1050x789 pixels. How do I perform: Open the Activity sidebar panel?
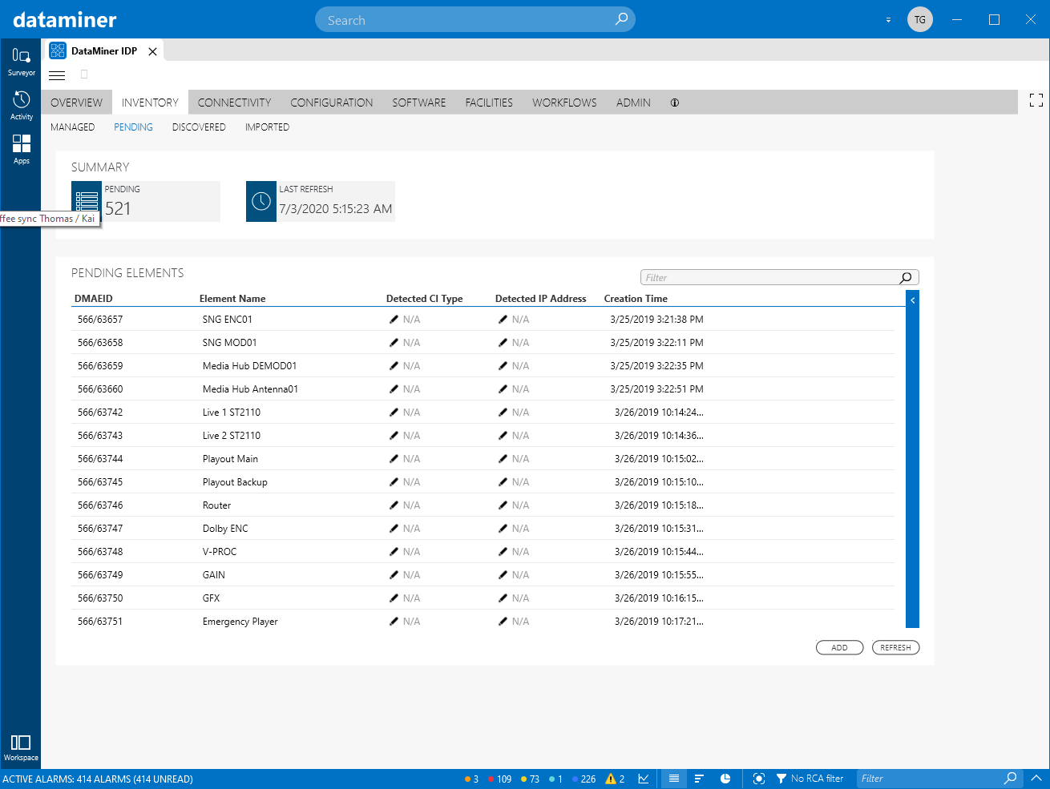pos(21,105)
